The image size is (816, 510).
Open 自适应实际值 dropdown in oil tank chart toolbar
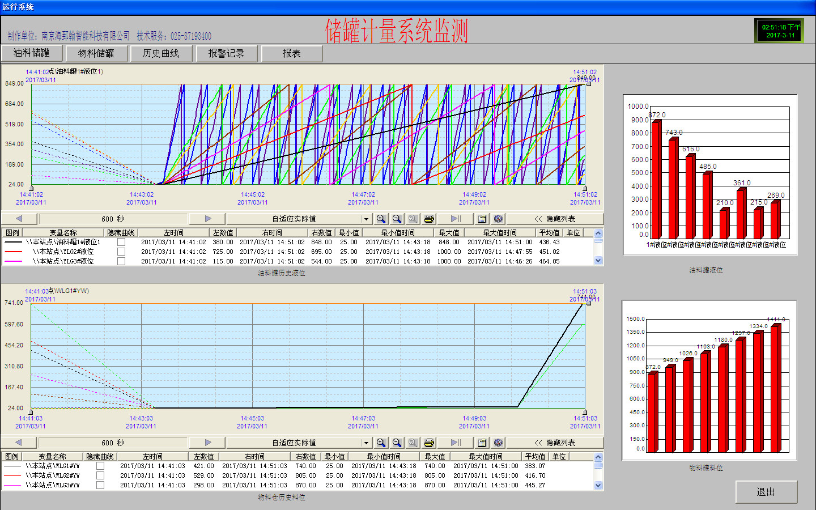point(366,219)
